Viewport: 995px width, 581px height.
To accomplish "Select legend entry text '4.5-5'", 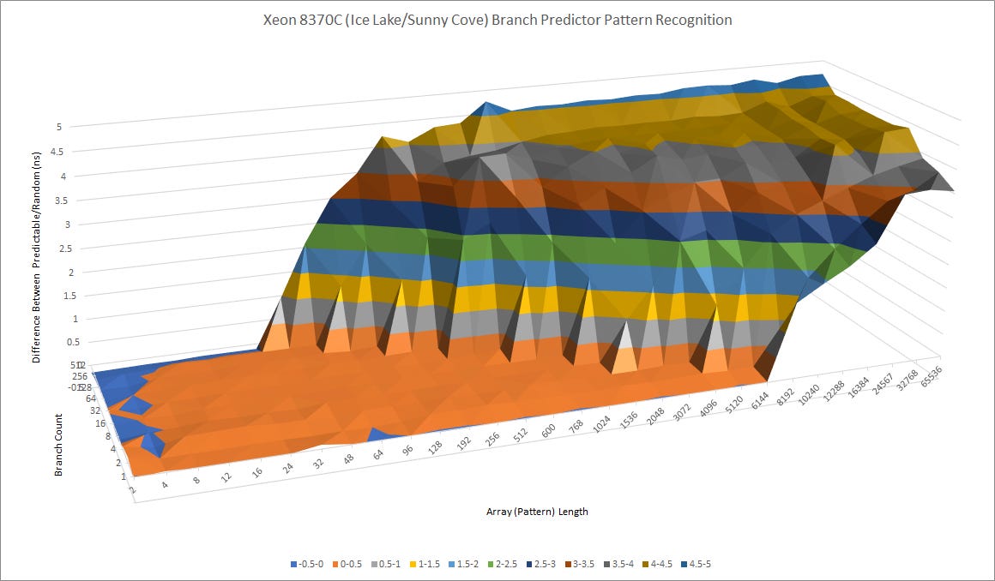I will click(x=700, y=564).
